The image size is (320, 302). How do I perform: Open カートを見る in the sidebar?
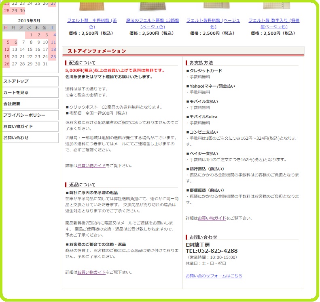pyautogui.click(x=30, y=92)
